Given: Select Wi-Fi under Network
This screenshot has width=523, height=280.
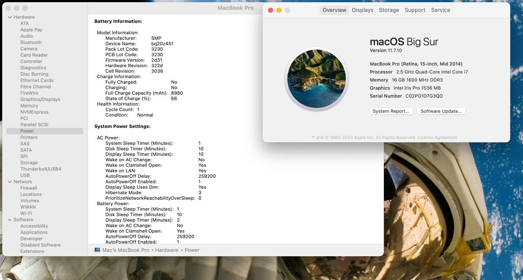Looking at the screenshot, I should coord(26,214).
